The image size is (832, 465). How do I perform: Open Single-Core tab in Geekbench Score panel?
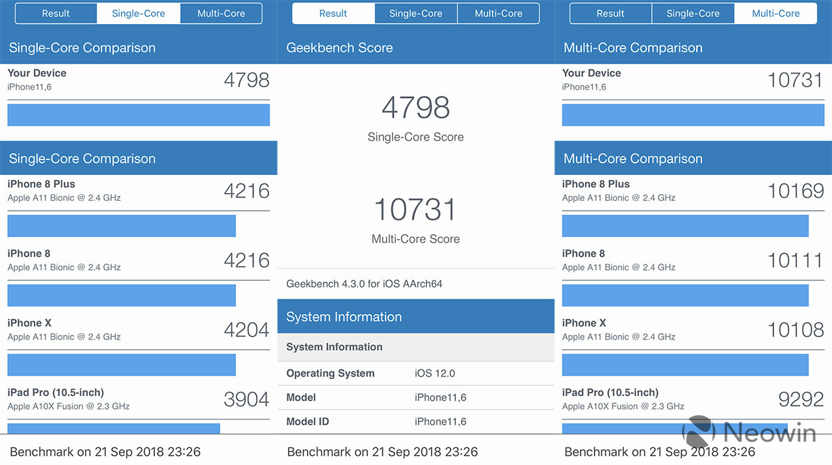[x=416, y=14]
